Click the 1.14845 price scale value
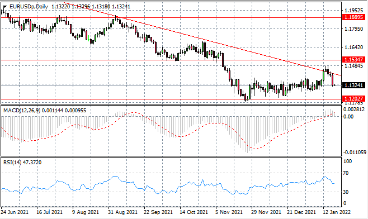This screenshot has width=368, height=219. click(x=353, y=66)
